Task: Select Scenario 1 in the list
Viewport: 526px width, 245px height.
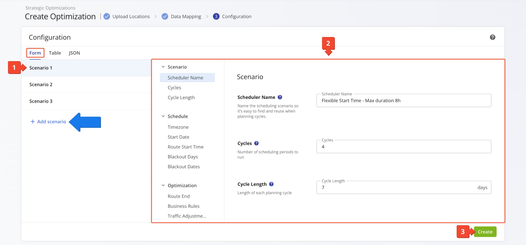Action: (86, 68)
